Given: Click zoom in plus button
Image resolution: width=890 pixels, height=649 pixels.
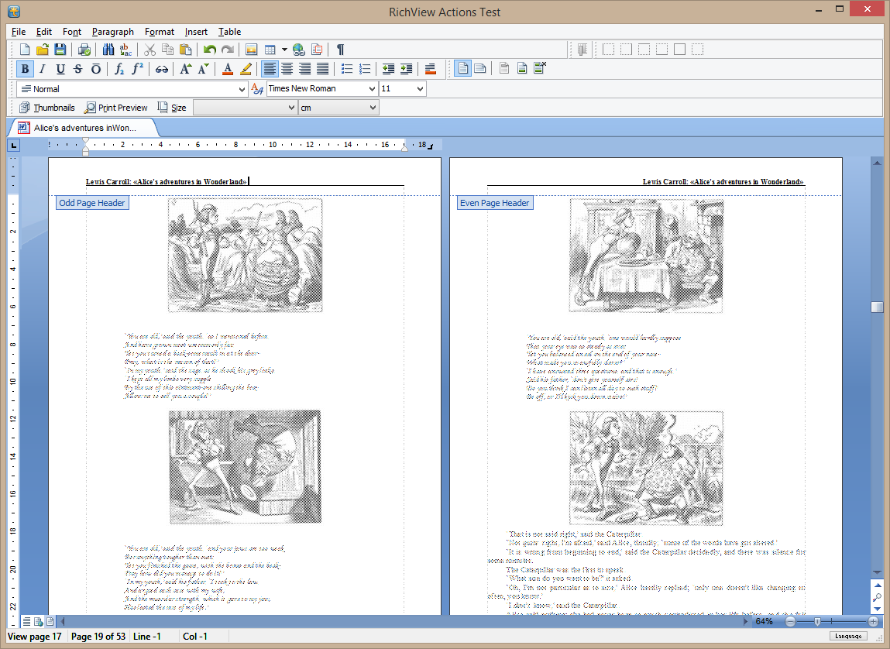Looking at the screenshot, I should [x=873, y=622].
